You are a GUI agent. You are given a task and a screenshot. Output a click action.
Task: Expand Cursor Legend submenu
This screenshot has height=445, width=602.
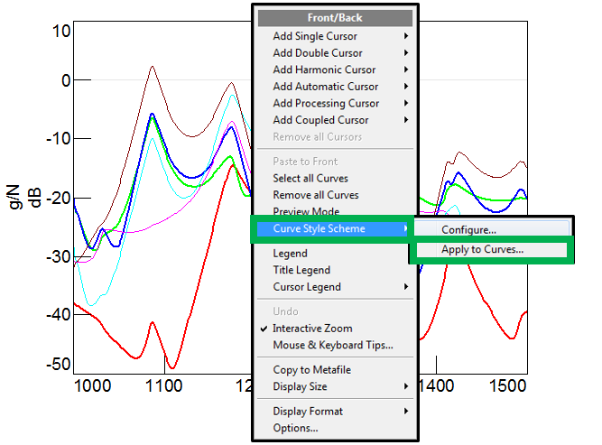pyautogui.click(x=307, y=287)
